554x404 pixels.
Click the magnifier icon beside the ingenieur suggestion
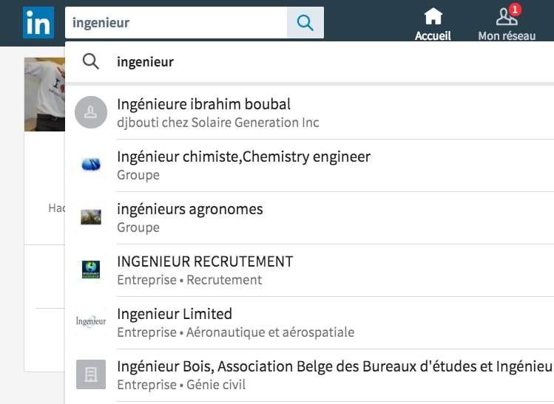(91, 62)
